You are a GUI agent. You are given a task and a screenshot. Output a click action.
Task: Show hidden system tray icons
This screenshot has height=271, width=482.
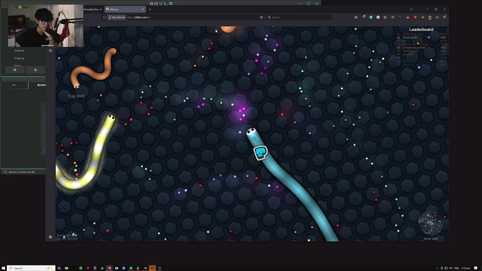[437, 268]
